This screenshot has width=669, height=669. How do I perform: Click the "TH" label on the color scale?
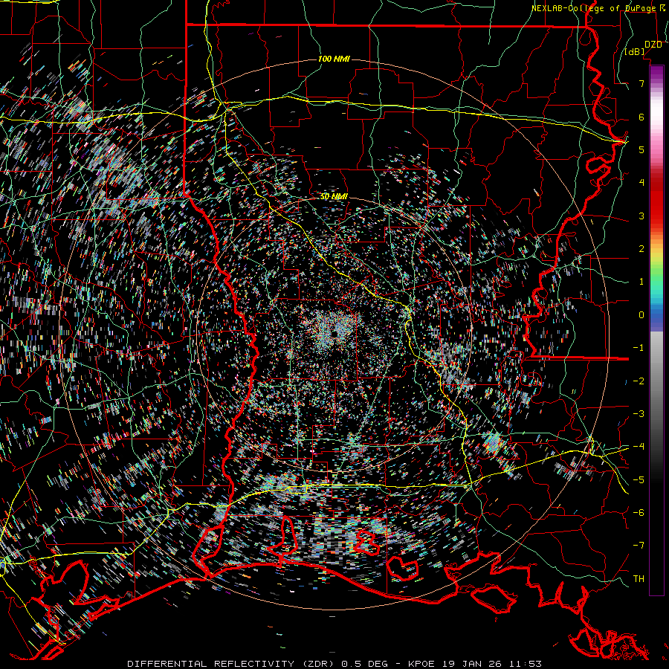click(x=639, y=579)
